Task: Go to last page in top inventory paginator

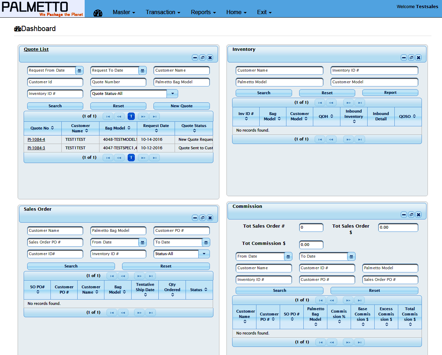Action: coord(360,103)
